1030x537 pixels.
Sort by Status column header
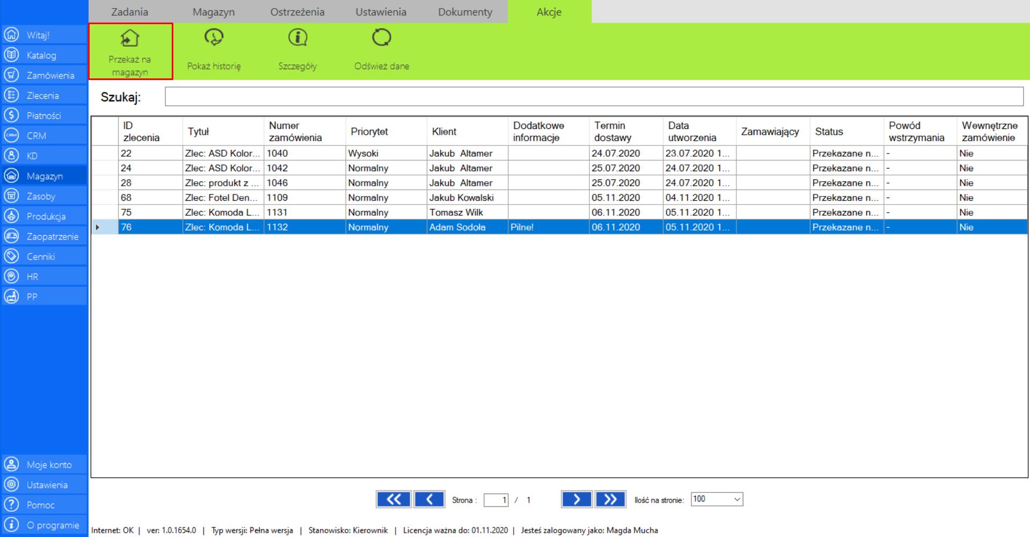[846, 132]
